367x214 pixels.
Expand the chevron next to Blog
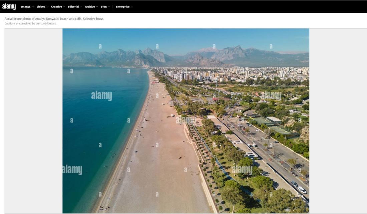[109, 7]
